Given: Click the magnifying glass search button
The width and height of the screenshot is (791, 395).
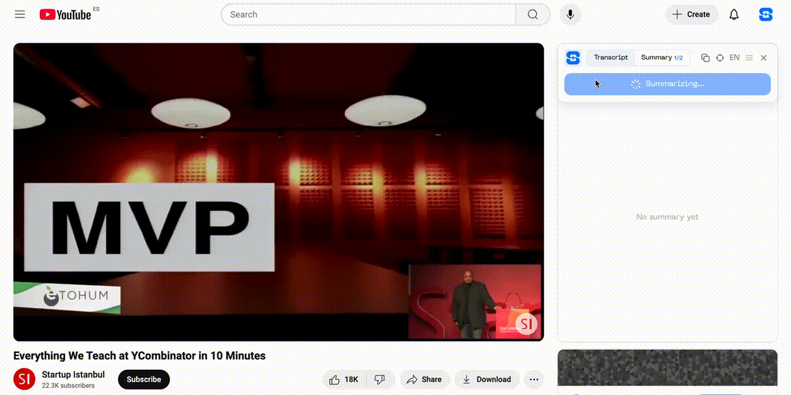Looking at the screenshot, I should pos(533,14).
